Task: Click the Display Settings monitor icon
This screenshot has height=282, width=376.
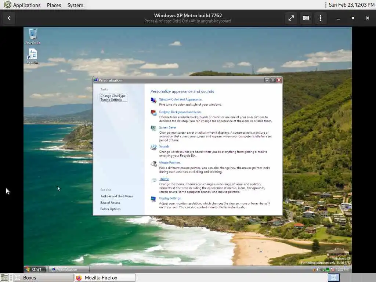Action: (153, 199)
